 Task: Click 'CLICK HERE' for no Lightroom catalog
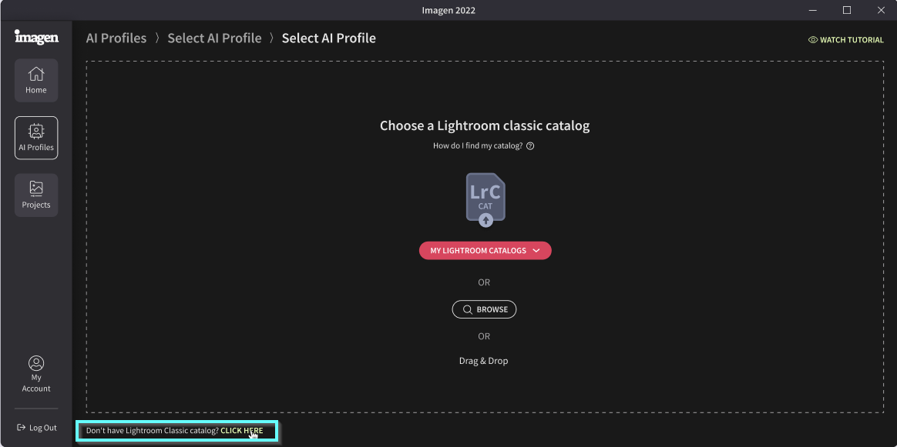[x=241, y=431]
